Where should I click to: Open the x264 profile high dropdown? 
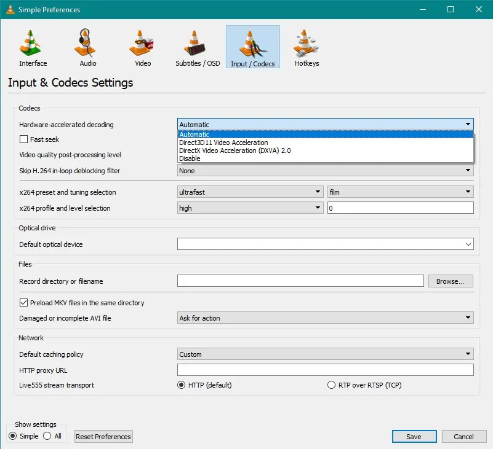click(251, 208)
